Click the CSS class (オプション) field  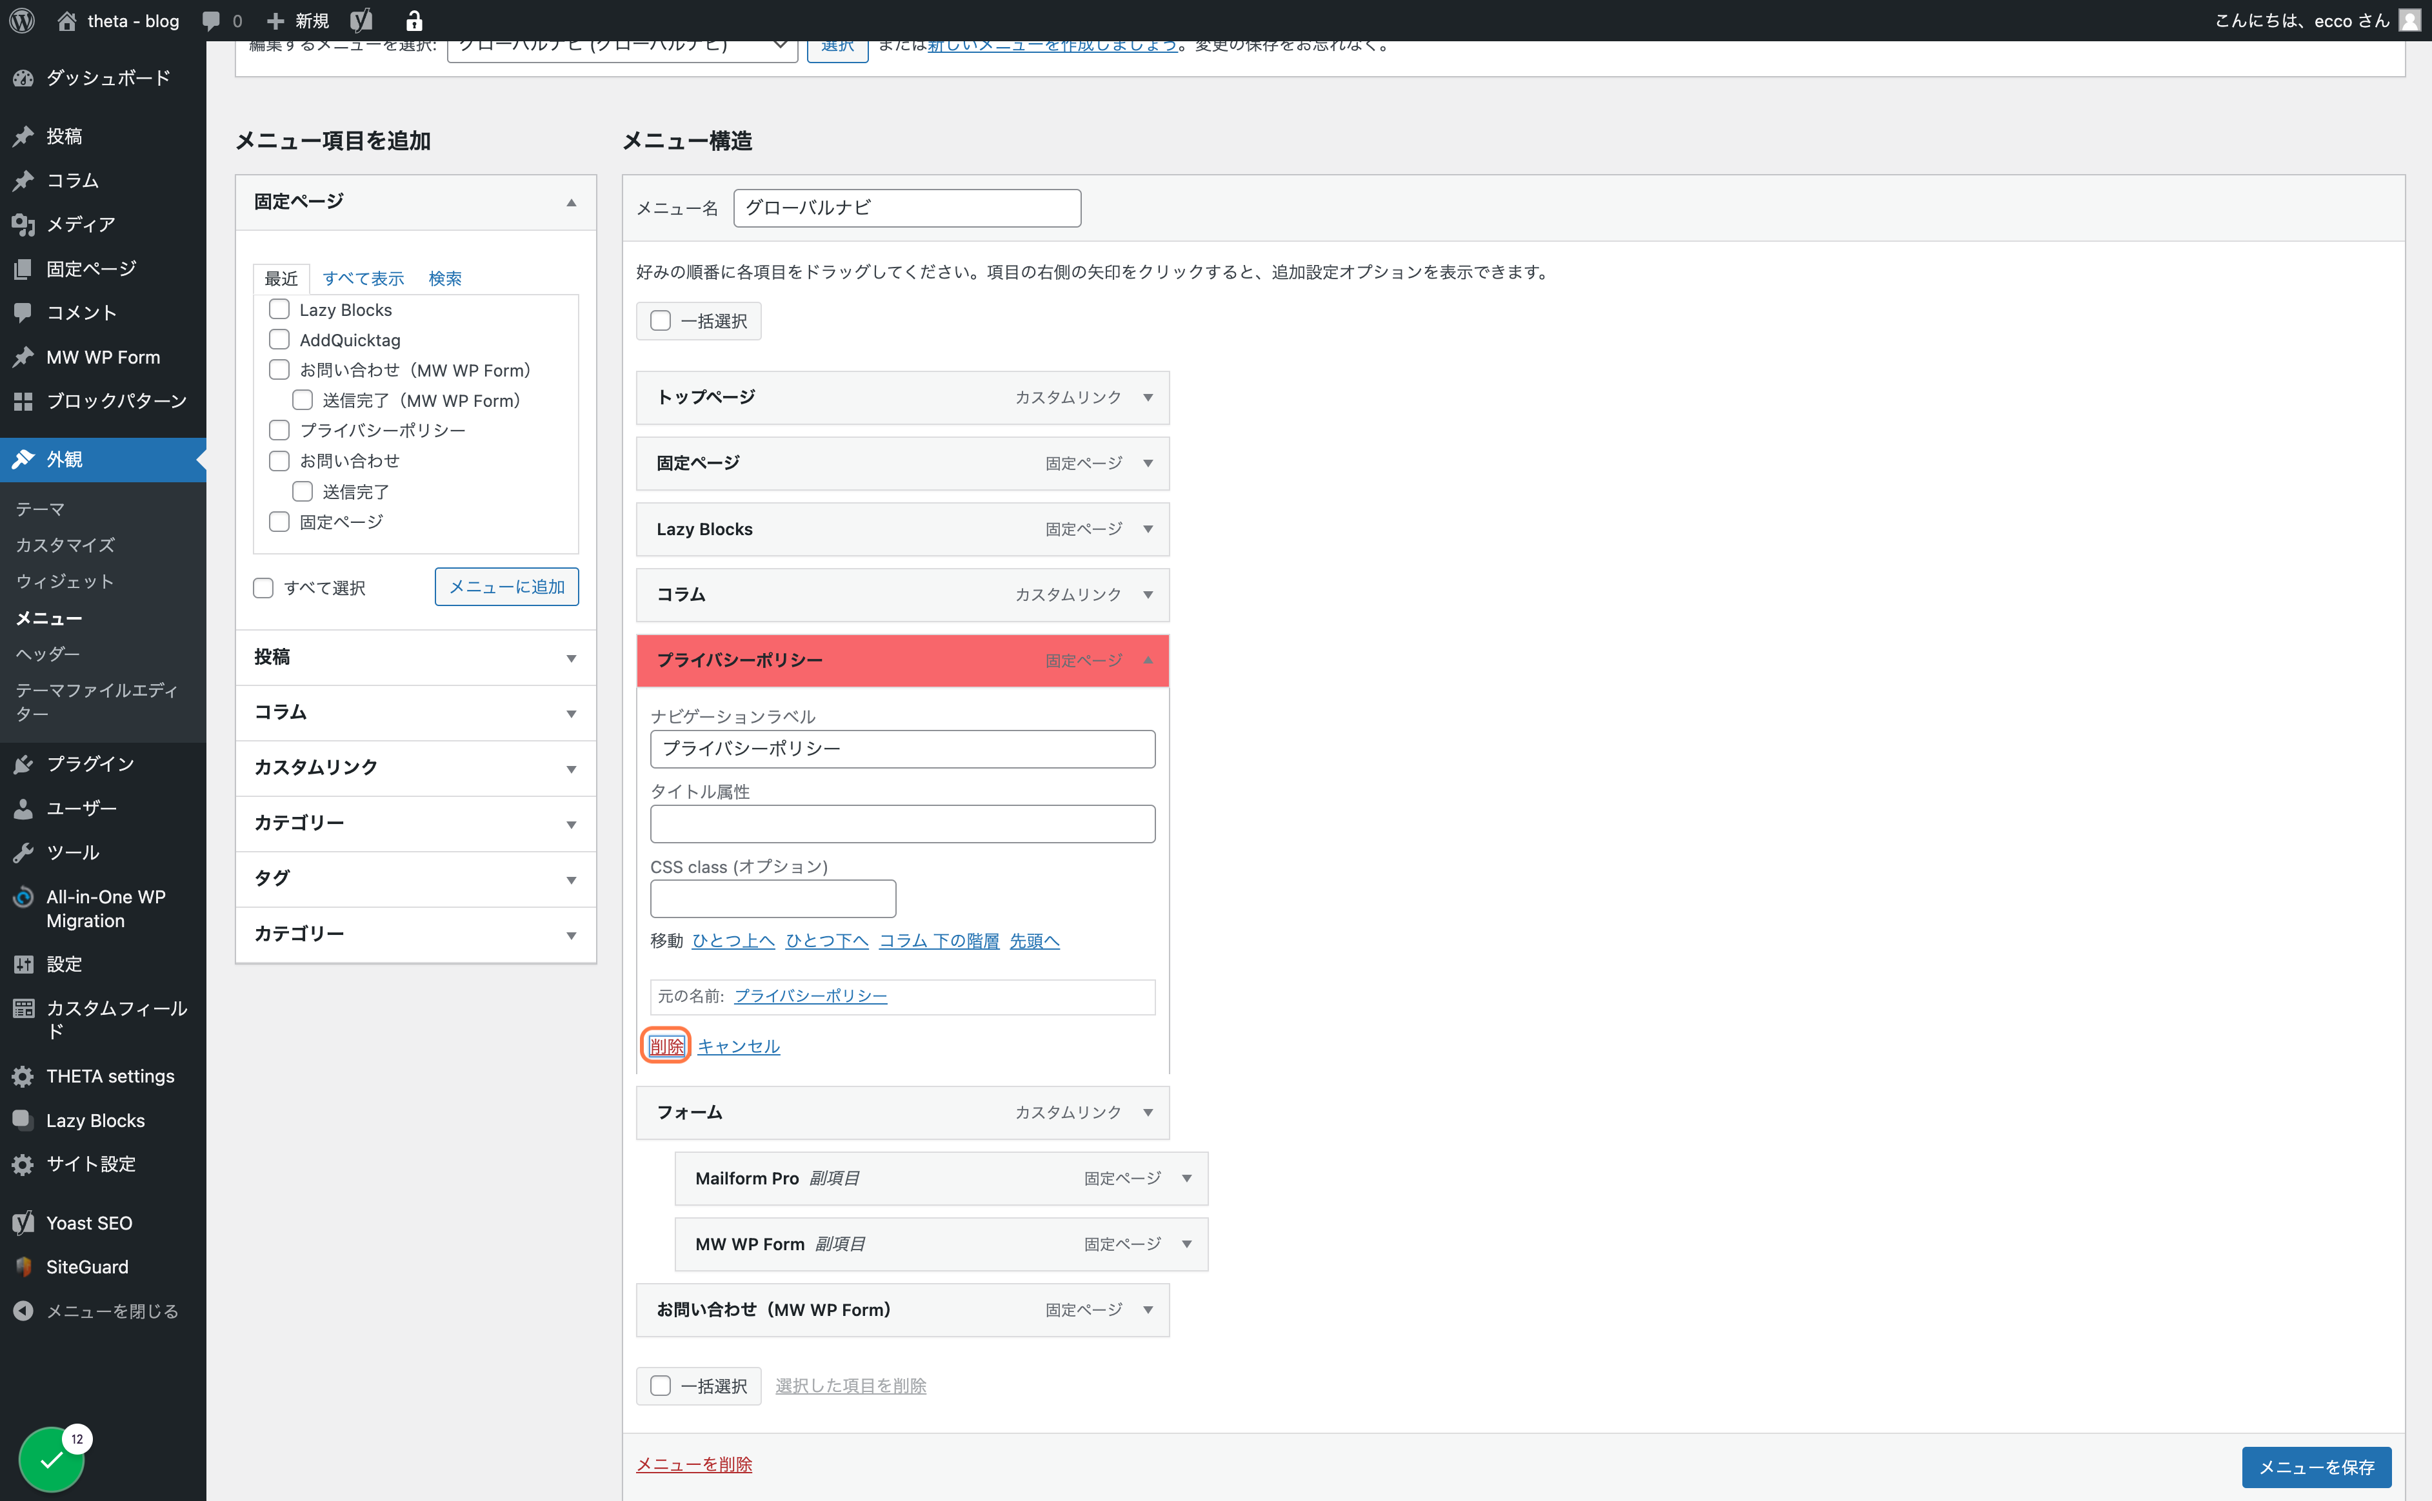(x=773, y=899)
